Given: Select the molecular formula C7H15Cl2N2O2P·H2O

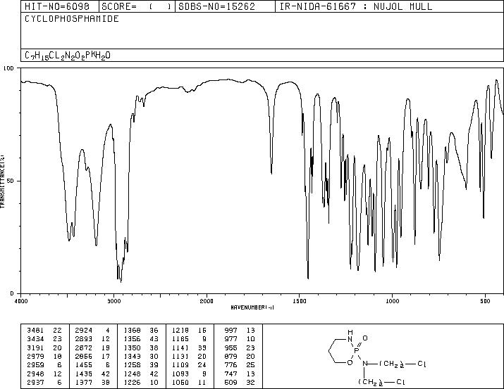Looking at the screenshot, I should (x=68, y=56).
